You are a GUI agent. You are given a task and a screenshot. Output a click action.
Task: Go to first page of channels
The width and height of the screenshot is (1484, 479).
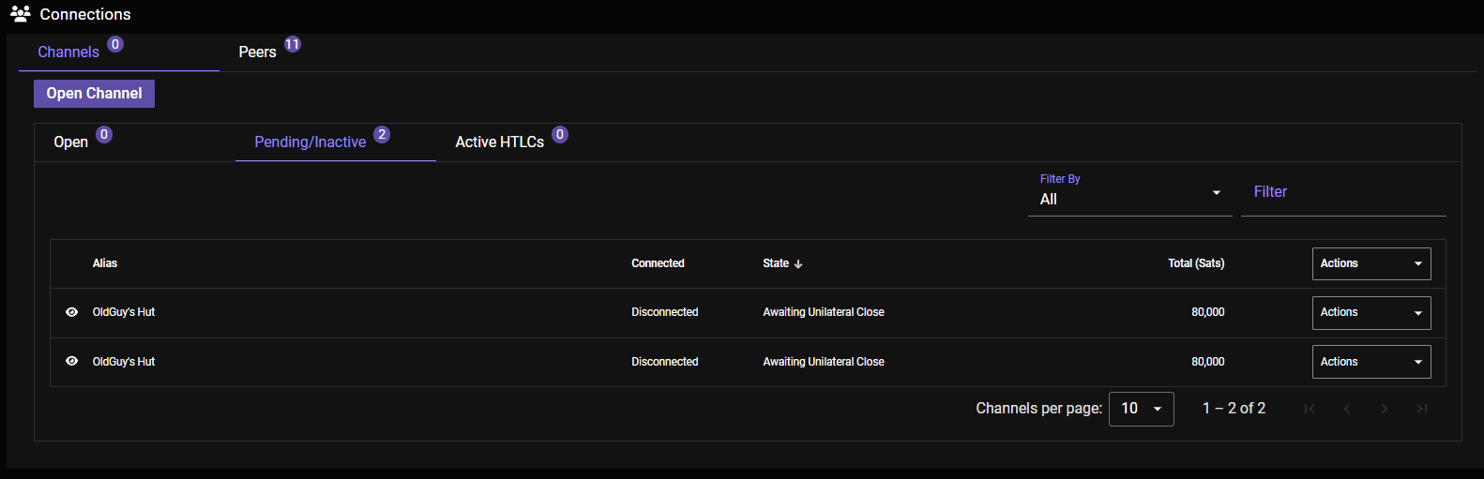click(x=1310, y=409)
